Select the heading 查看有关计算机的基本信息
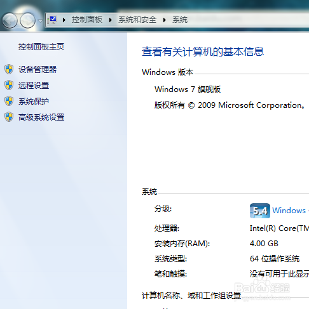309x309 pixels. coord(203,51)
